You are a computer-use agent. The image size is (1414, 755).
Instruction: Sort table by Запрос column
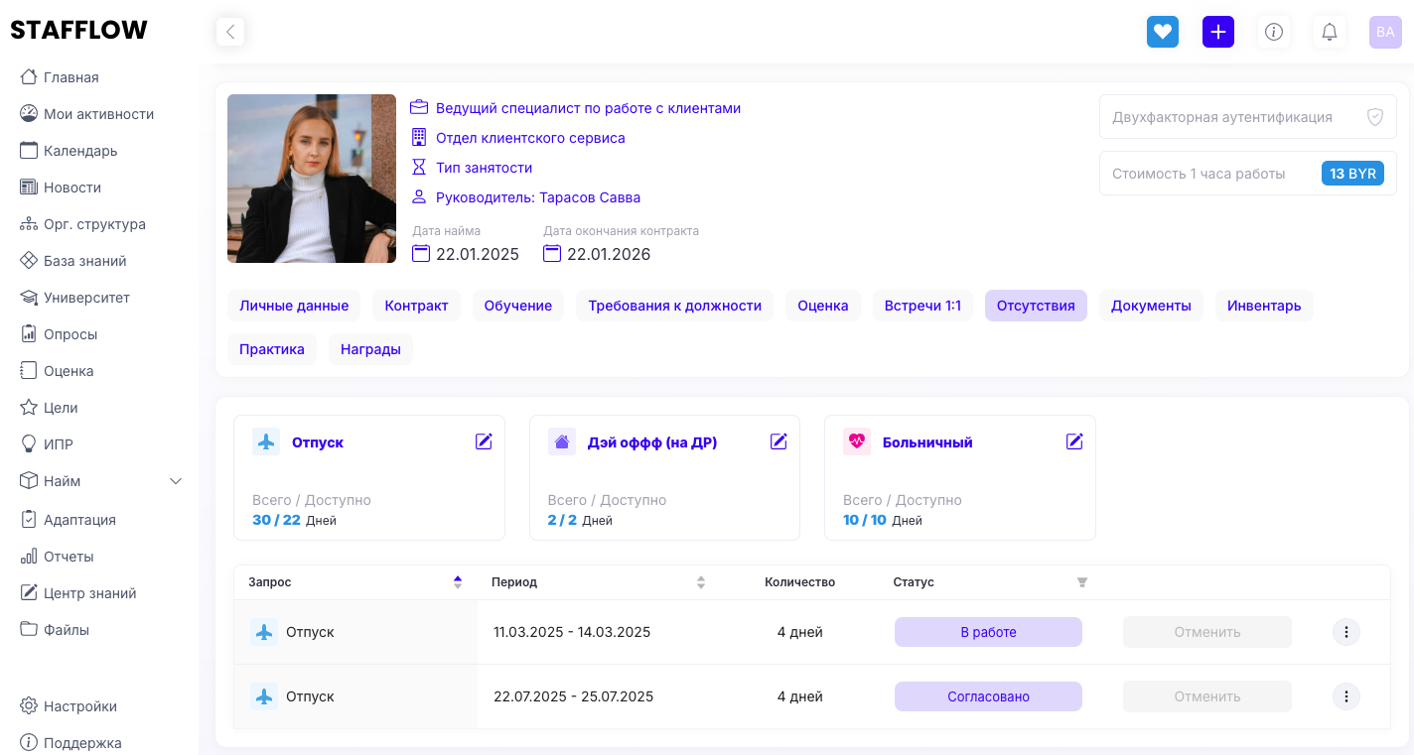[457, 582]
